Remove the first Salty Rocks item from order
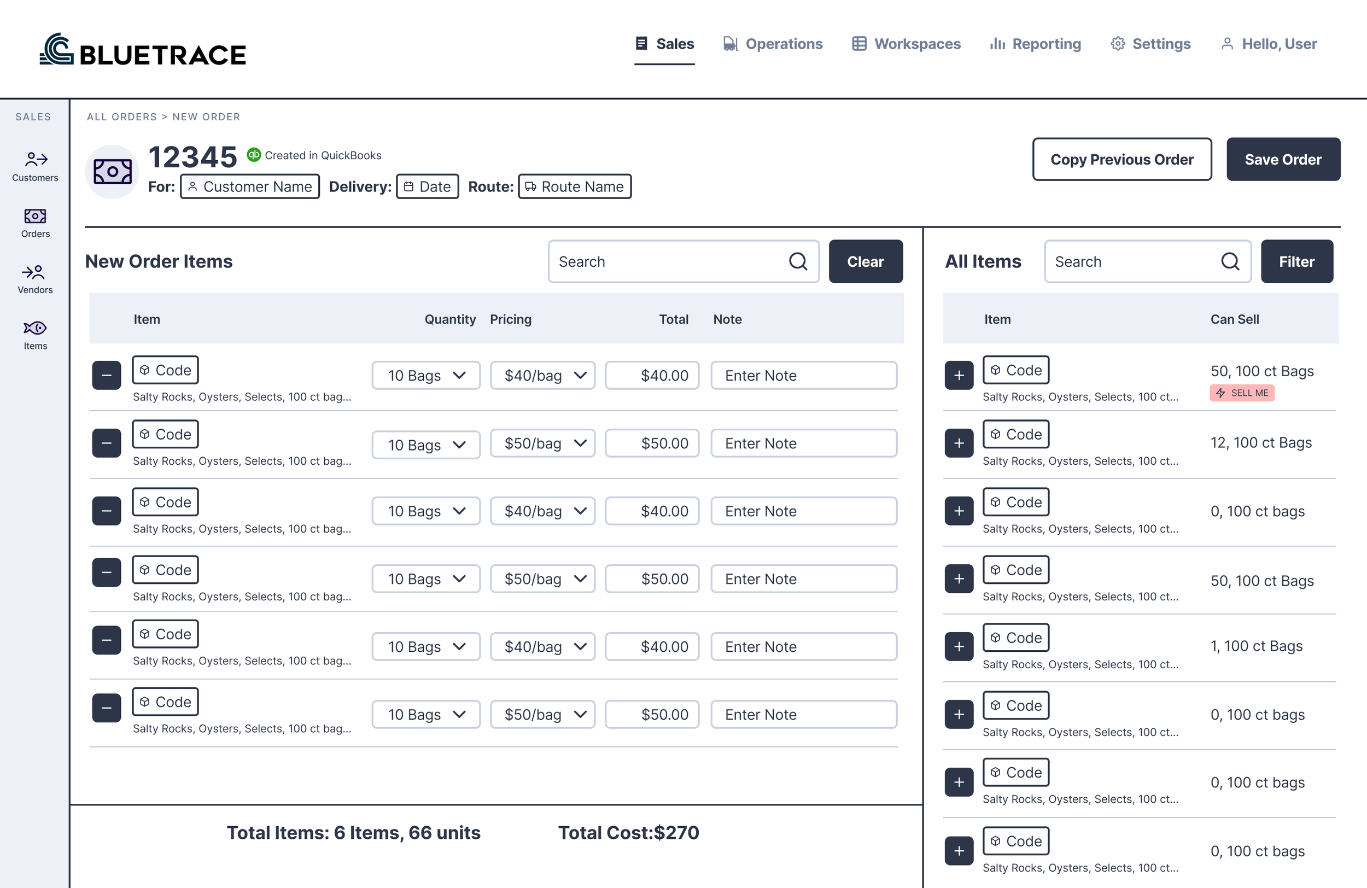 106,375
